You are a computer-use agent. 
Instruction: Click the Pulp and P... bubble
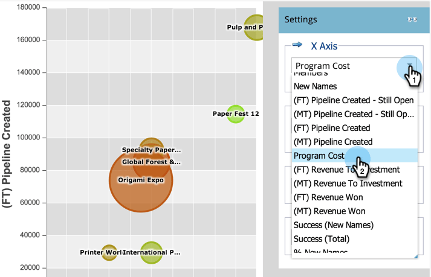[255, 27]
